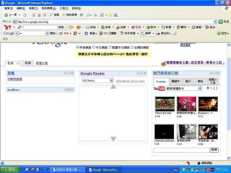Click 登出 sign-out on Yahoo toolbar
This screenshot has width=231, height=173.
point(210,27)
